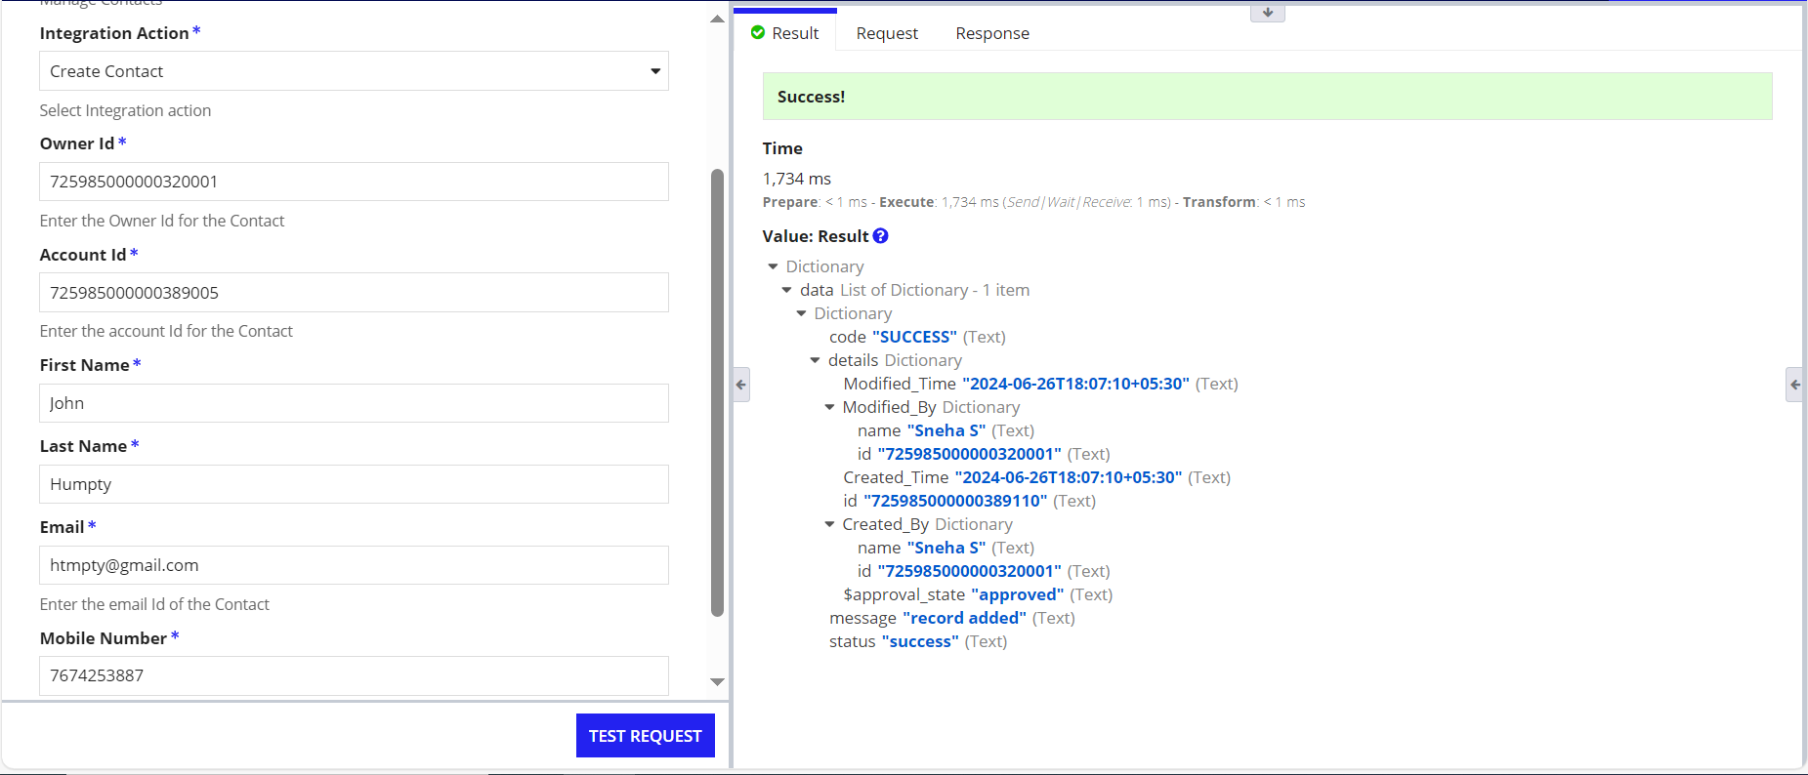Click the "approved" $approval_state value
This screenshot has height=775, width=1808.
1017,594
